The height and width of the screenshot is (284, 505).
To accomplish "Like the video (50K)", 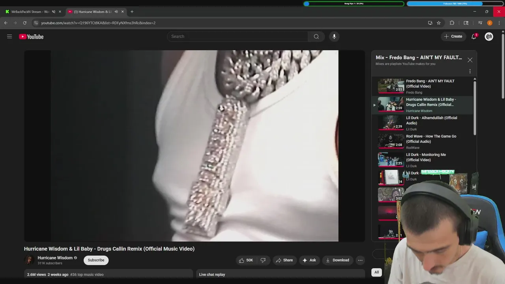I will [x=246, y=260].
